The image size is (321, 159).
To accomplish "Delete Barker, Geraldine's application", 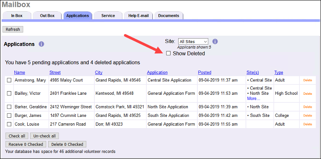I will [307, 107].
